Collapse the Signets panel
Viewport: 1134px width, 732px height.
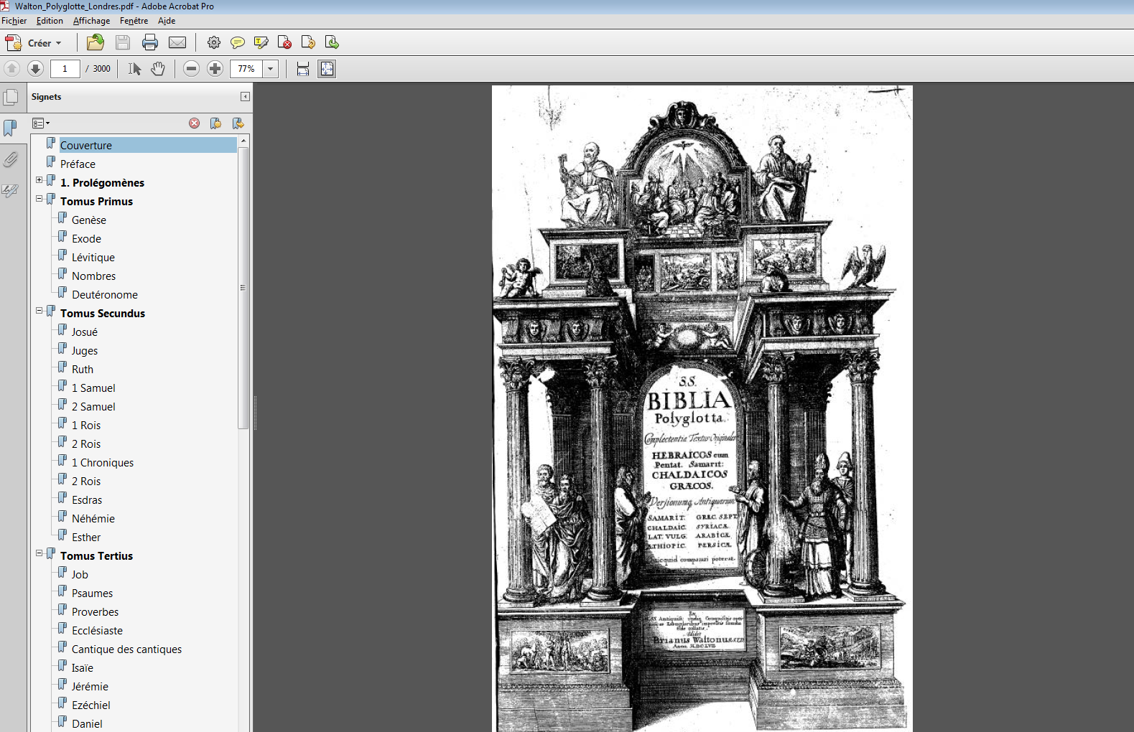coord(245,97)
